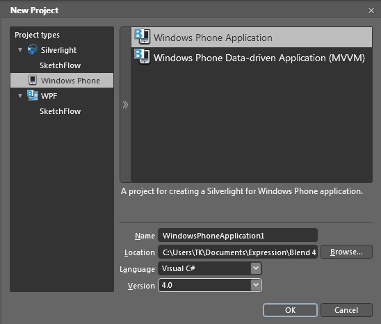
Task: Click the Version label
Action: tap(141, 286)
